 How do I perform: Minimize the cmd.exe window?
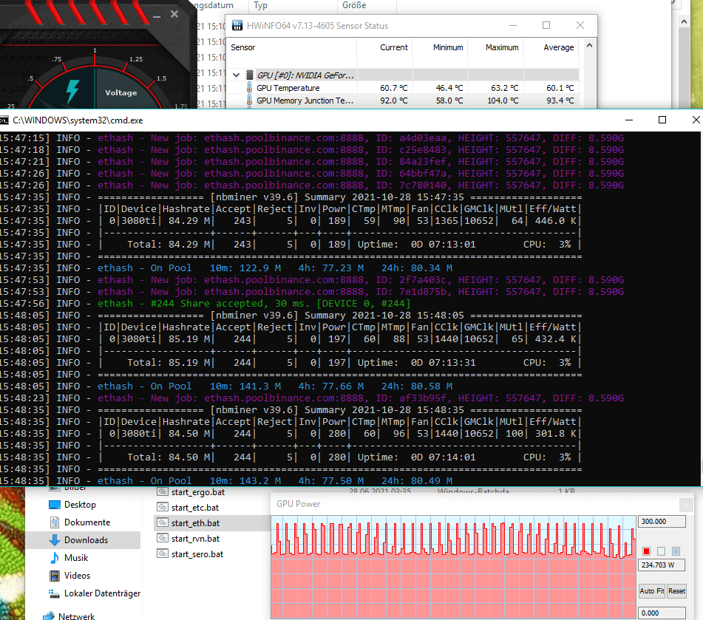tap(629, 120)
